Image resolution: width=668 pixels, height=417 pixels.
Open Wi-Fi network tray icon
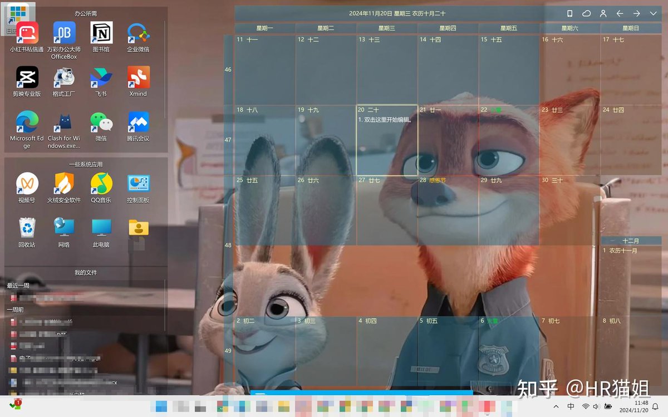coord(586,406)
